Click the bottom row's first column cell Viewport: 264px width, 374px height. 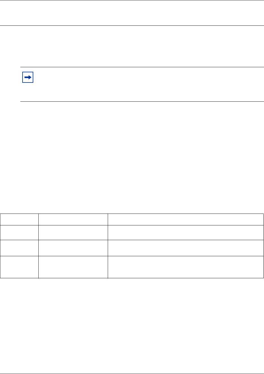click(19, 267)
